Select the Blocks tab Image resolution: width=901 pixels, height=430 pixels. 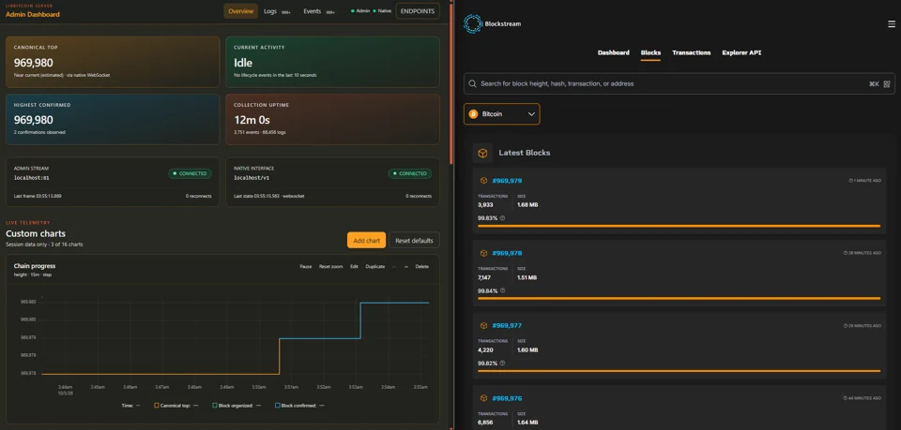pos(650,52)
